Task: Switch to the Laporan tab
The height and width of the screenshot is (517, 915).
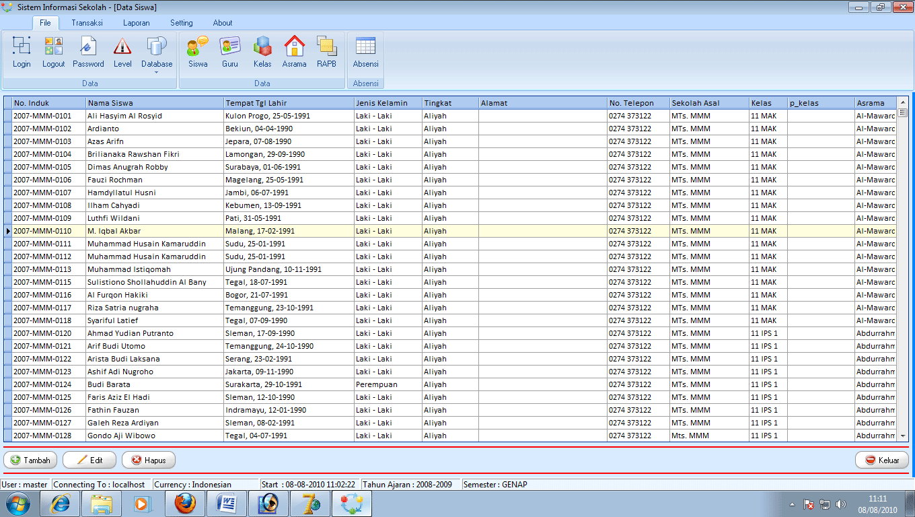Action: [137, 23]
